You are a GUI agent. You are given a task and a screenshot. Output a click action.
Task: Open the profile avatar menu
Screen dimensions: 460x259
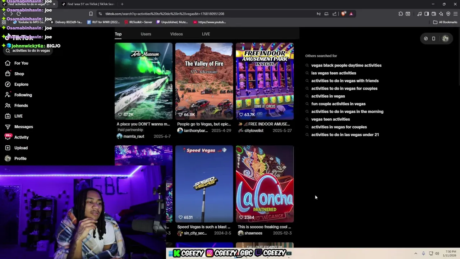click(x=445, y=38)
